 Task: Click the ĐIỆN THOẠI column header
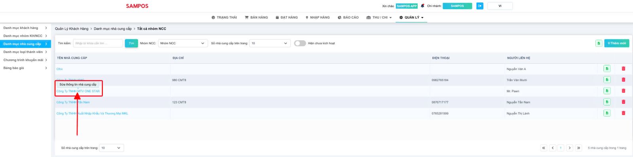click(x=441, y=58)
